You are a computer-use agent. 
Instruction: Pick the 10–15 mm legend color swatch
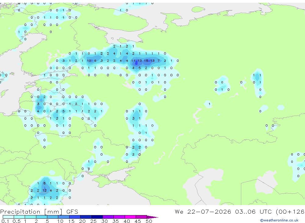64,217
